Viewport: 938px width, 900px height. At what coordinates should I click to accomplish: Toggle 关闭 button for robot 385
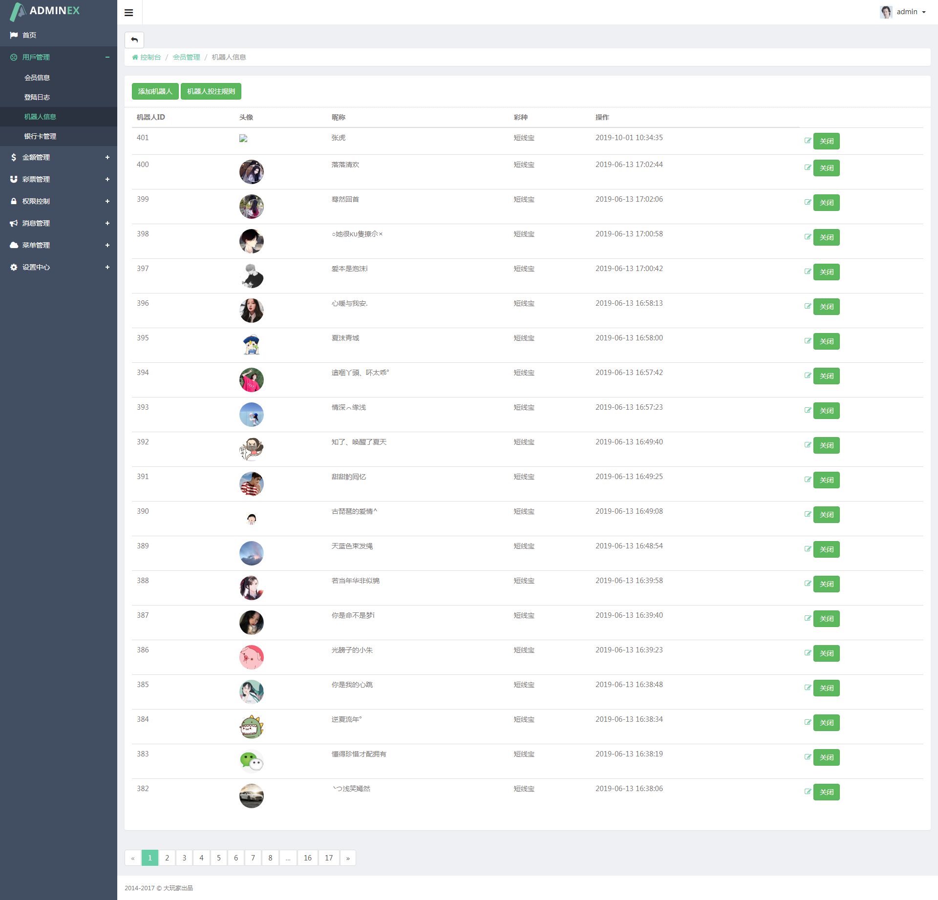tap(826, 688)
